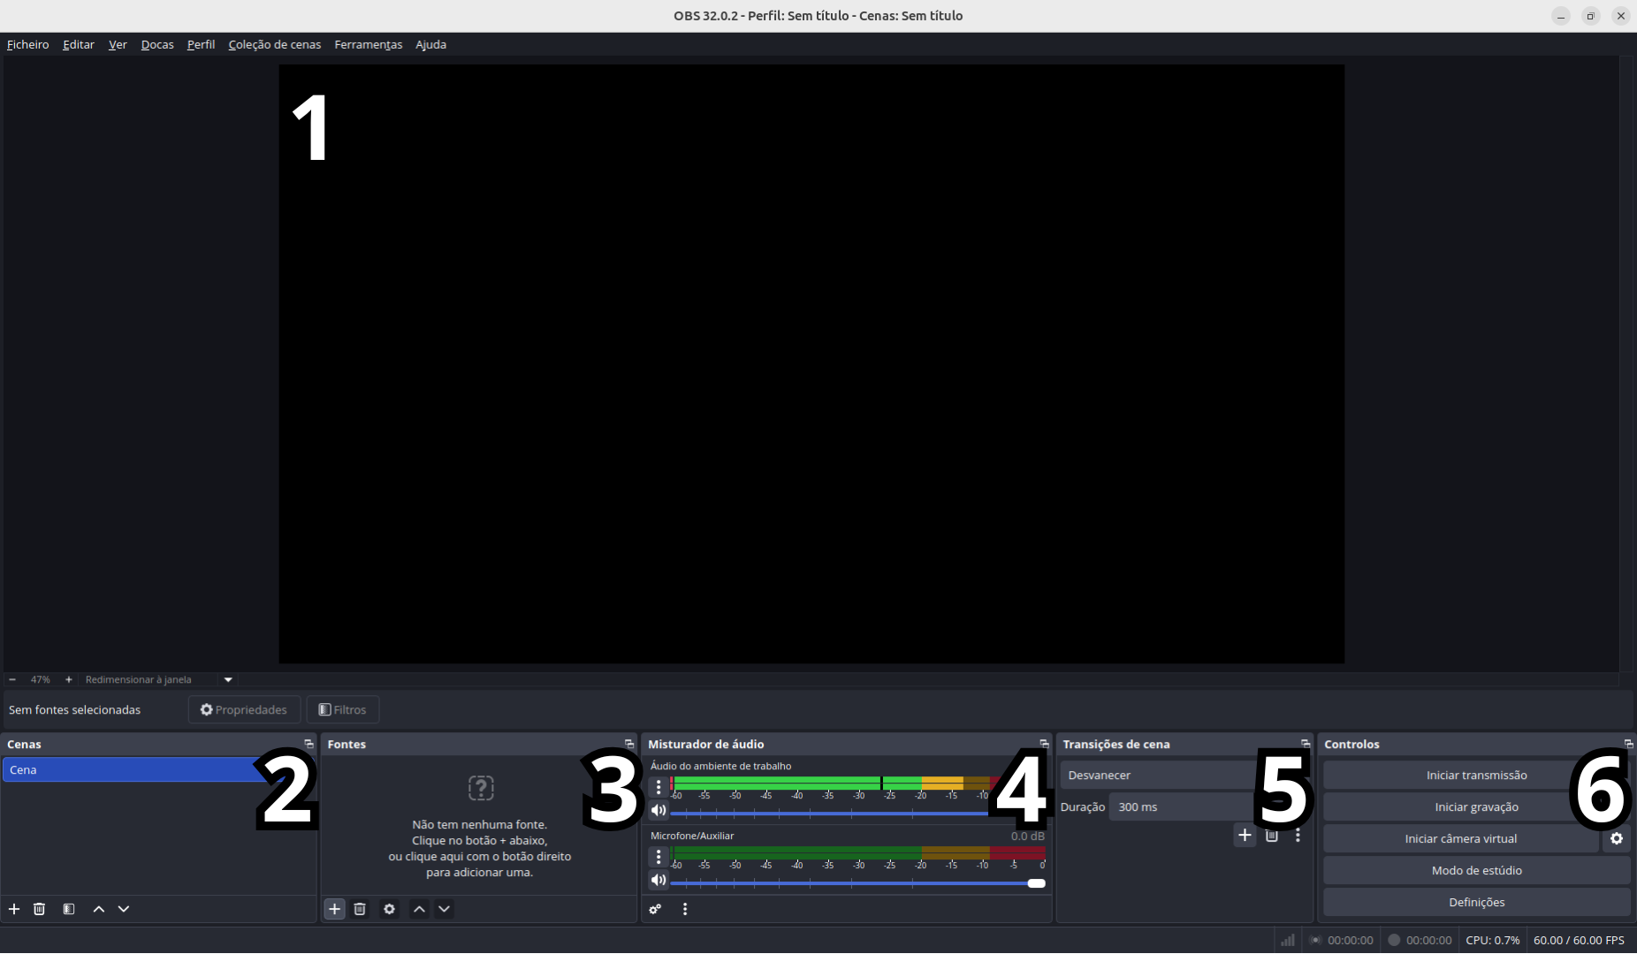Mute the Áudio do ambiente de trabalho
This screenshot has height=954, width=1637.
(x=659, y=810)
